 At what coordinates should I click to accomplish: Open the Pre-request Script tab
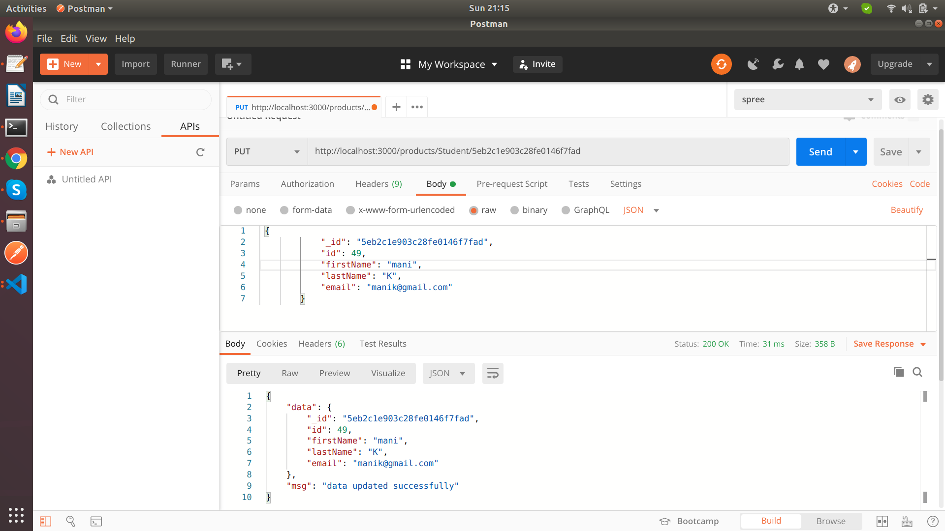[512, 184]
